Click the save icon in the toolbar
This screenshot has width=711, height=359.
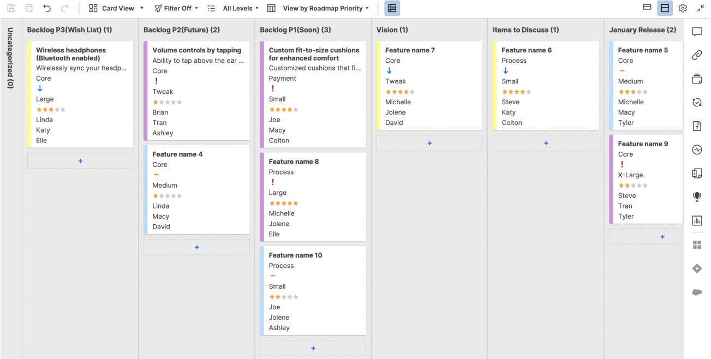pyautogui.click(x=11, y=8)
